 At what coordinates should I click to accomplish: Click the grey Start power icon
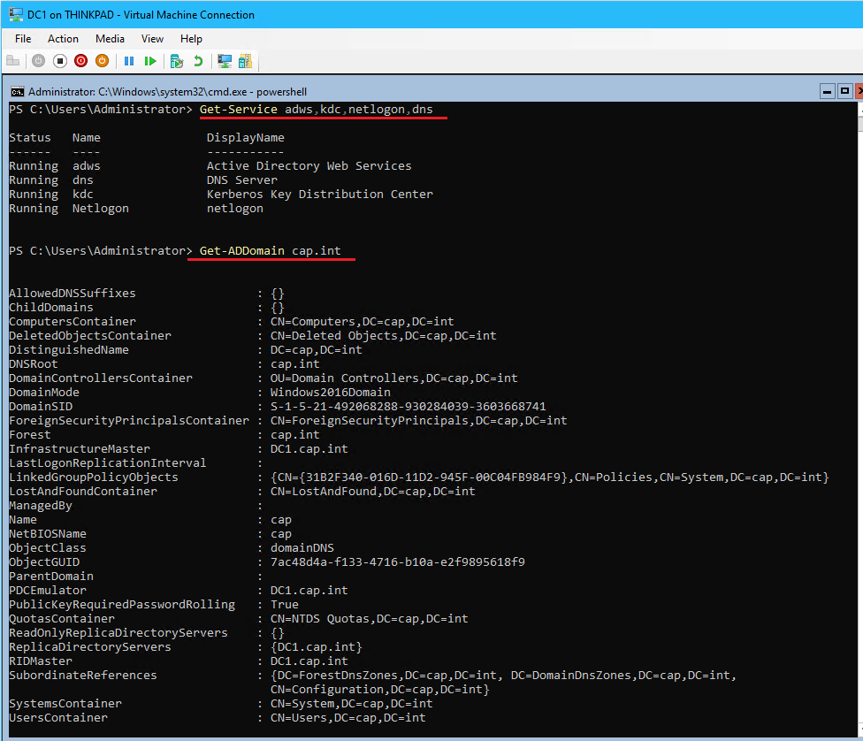tap(38, 60)
